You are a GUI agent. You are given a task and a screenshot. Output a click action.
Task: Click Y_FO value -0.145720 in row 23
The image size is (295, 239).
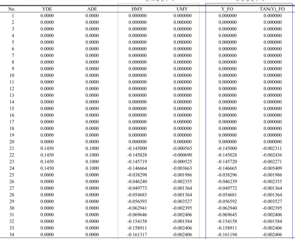(x=227, y=162)
